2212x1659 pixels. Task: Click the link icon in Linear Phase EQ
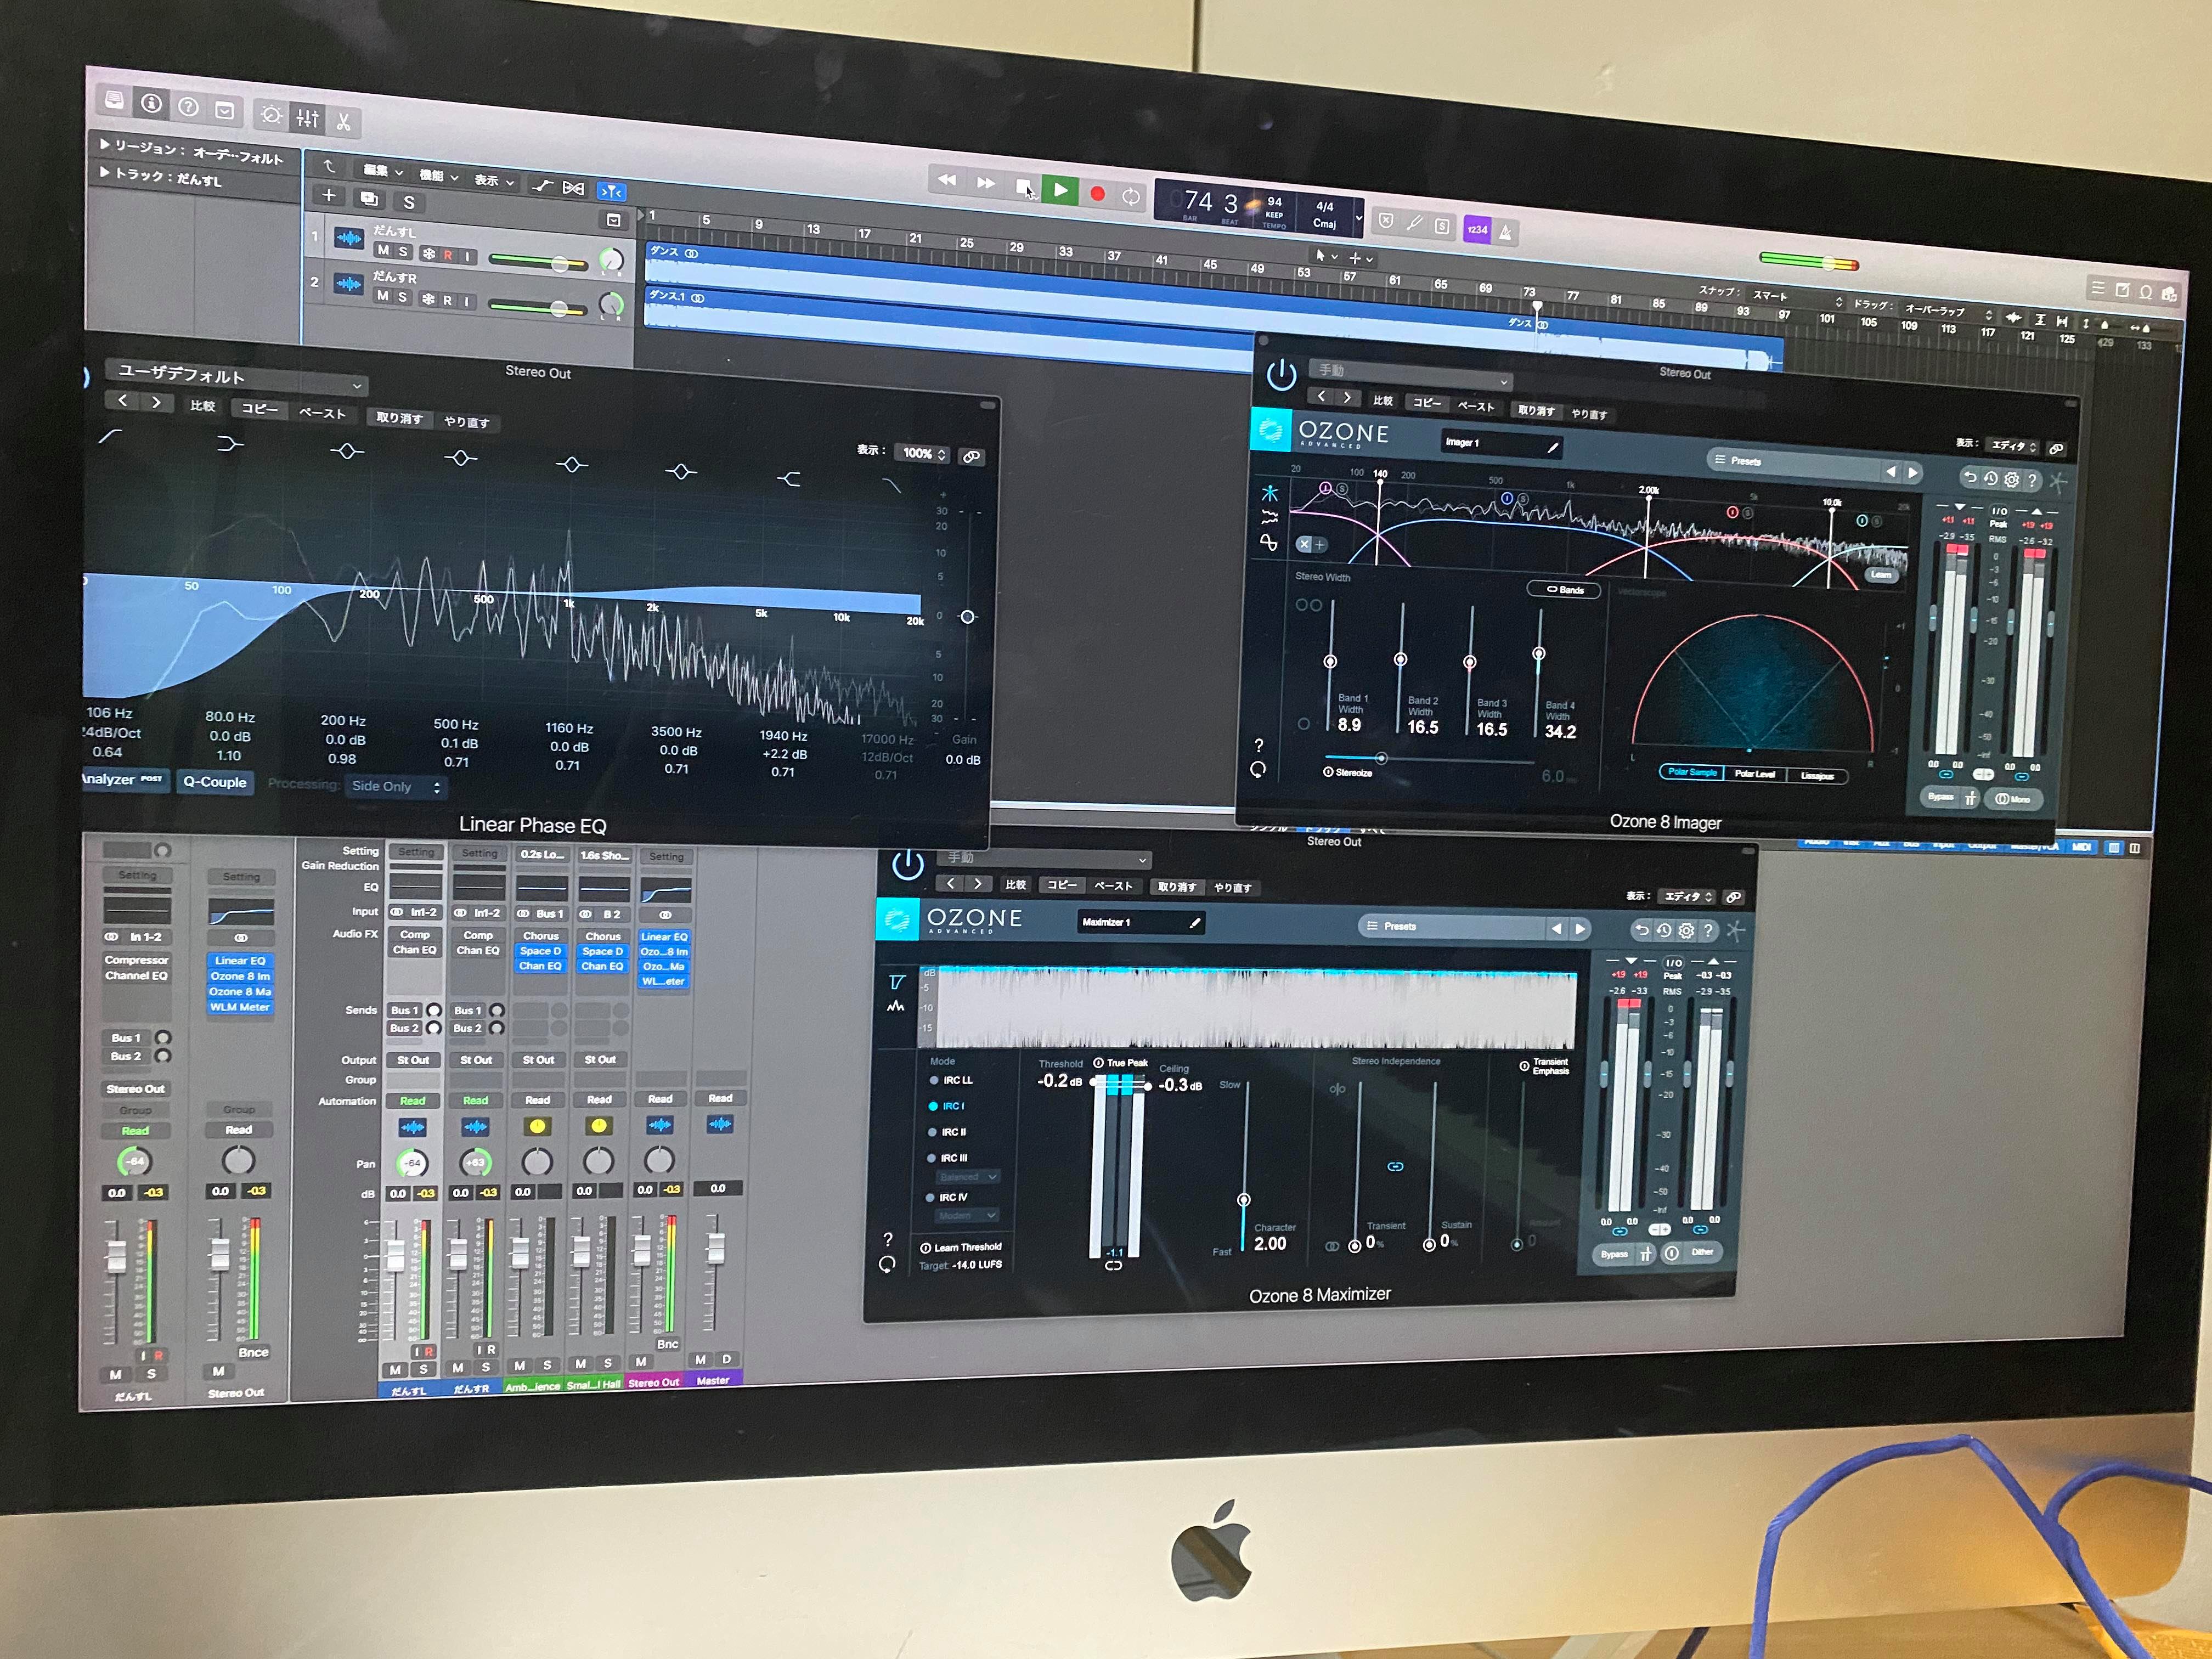coord(971,457)
